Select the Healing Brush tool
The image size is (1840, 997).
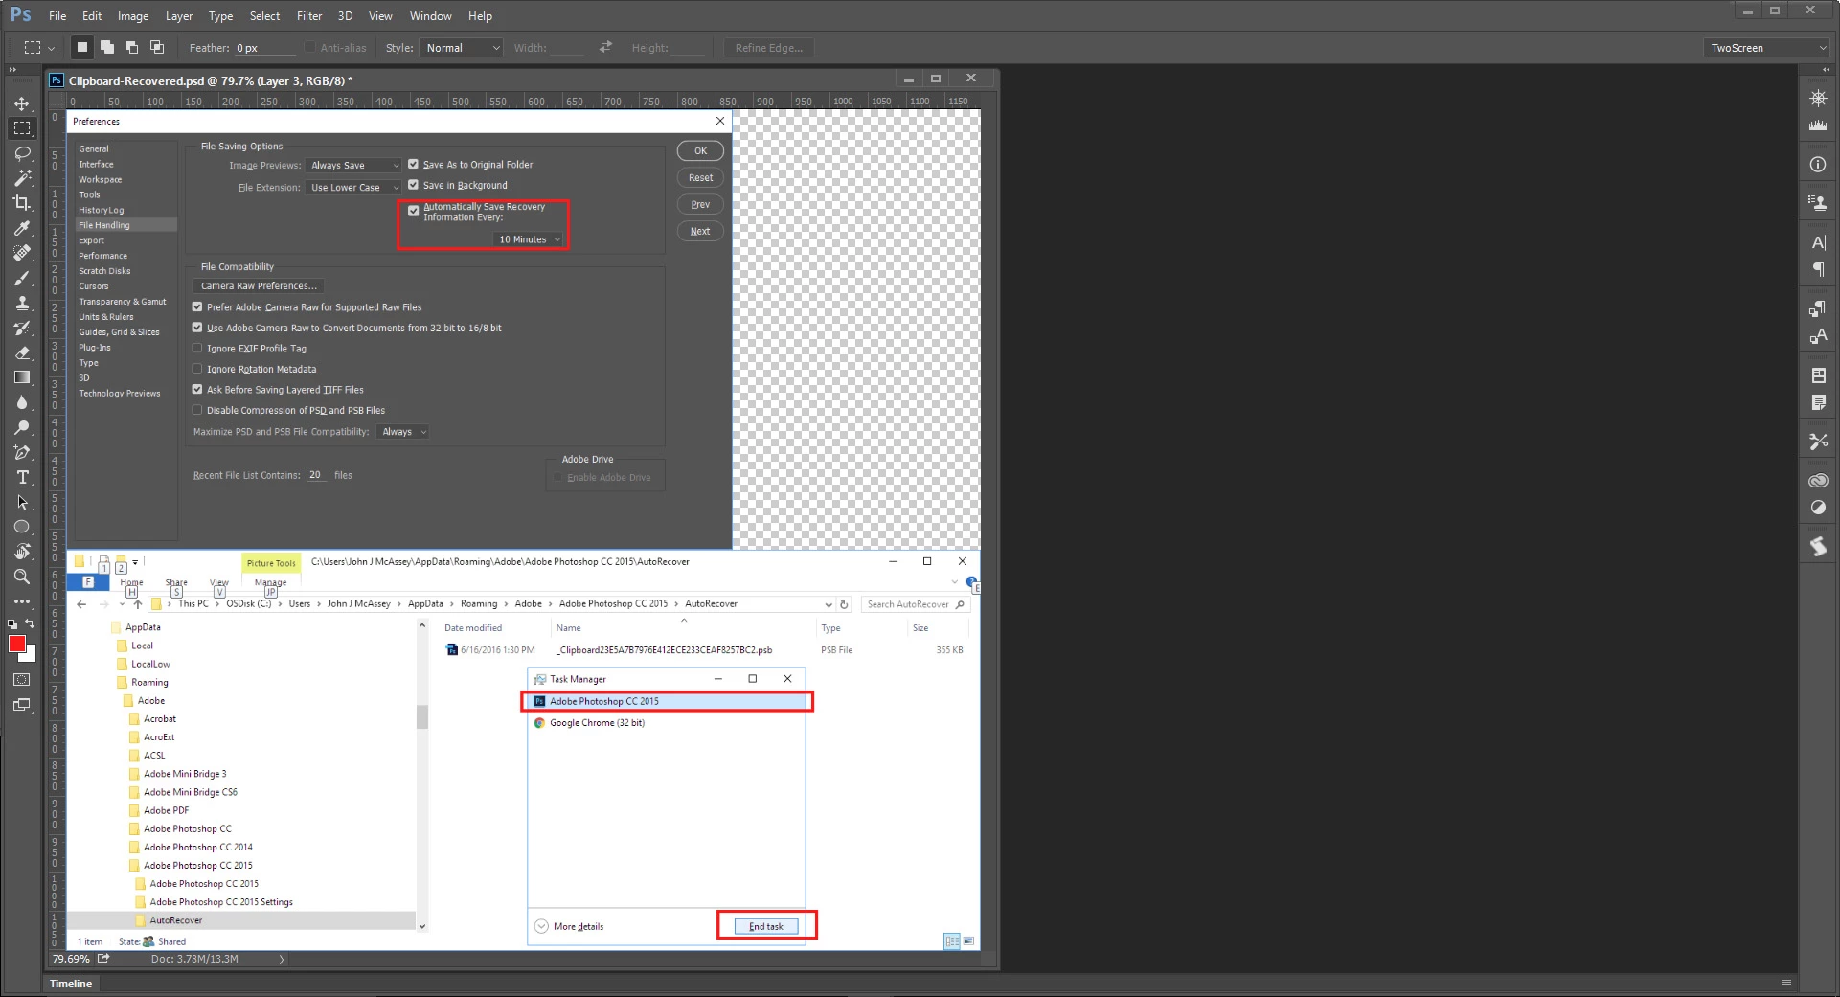tap(22, 253)
